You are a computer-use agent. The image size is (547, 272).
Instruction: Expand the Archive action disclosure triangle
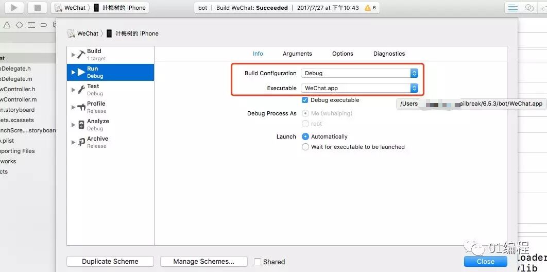pyautogui.click(x=73, y=142)
